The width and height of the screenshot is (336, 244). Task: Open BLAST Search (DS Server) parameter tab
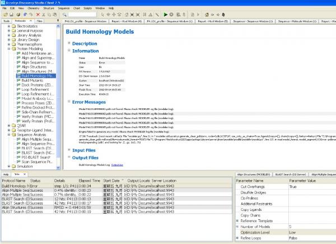coord(291,174)
